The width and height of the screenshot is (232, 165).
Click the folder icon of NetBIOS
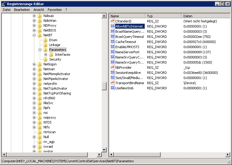click(40, 30)
